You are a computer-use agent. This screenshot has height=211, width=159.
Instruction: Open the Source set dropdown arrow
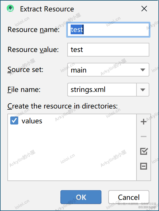[x=143, y=70]
